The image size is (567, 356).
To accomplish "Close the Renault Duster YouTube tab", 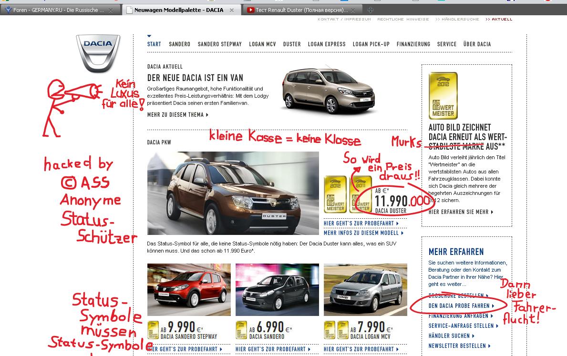I will pos(353,10).
